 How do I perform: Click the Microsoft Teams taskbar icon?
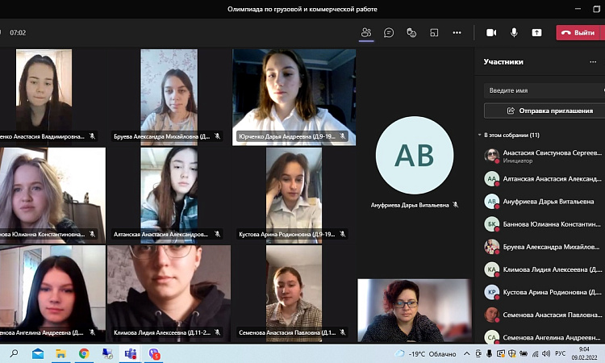pyautogui.click(x=130, y=353)
